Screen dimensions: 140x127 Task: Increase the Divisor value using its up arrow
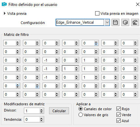41,110
